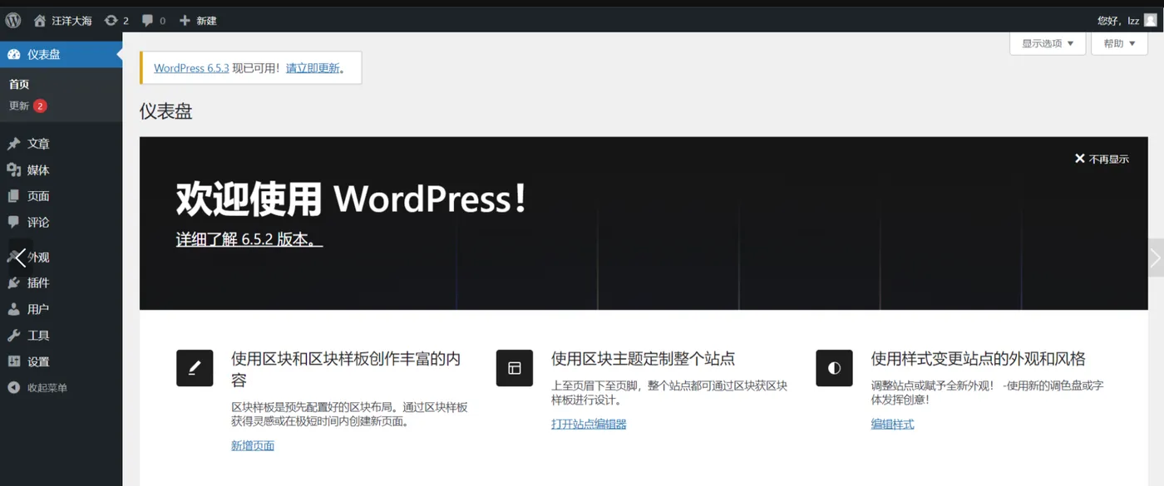Click the 请立即更新 link

pos(313,68)
